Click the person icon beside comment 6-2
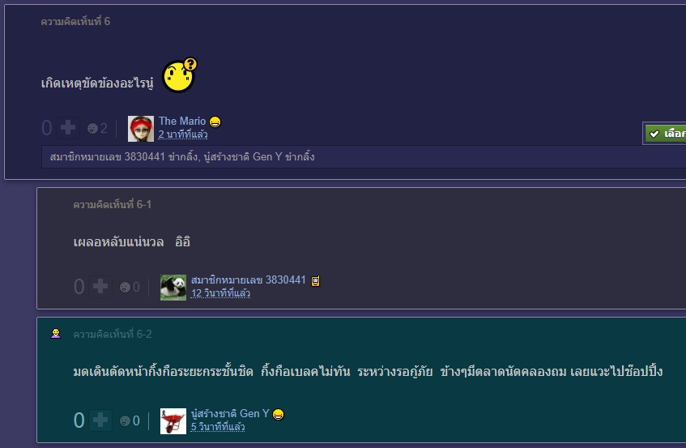This screenshot has height=448, width=686. click(56, 334)
